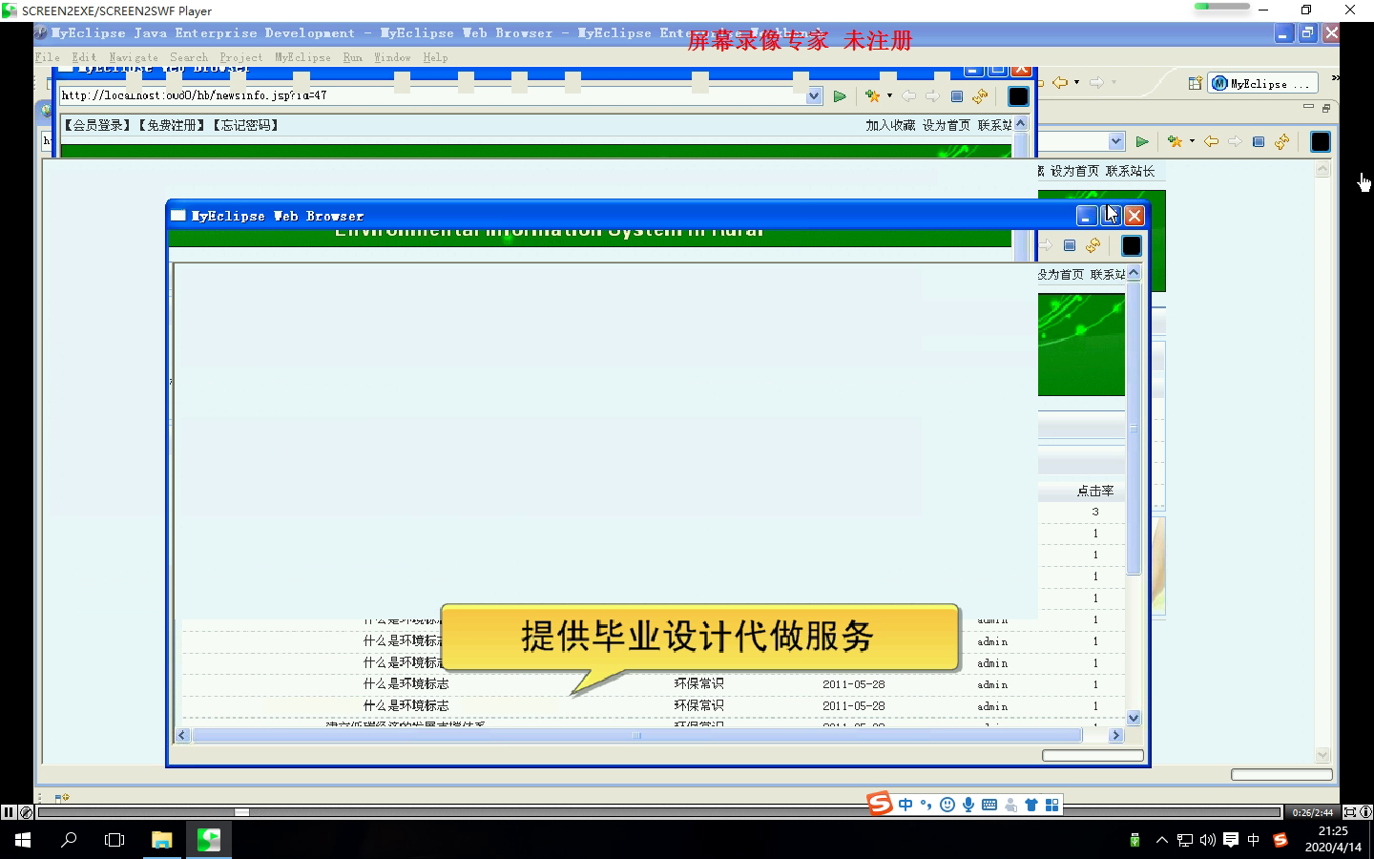Click the black square icon in background browser
Screen dimensions: 1374x859
click(x=1321, y=141)
